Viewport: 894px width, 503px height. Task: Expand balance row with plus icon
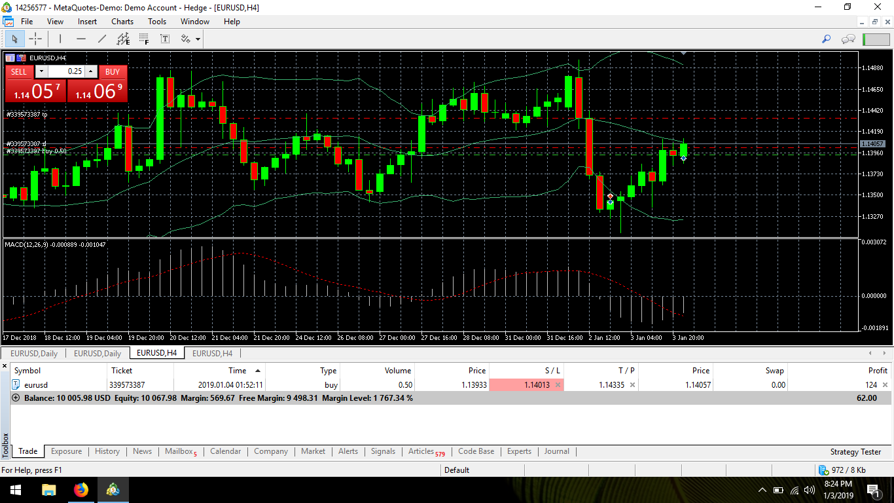coord(16,398)
